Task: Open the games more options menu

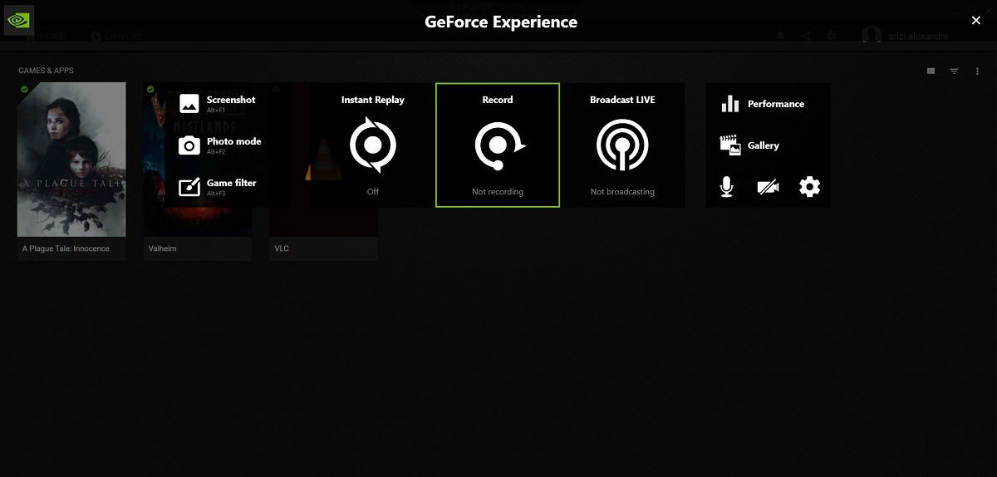Action: tap(977, 71)
